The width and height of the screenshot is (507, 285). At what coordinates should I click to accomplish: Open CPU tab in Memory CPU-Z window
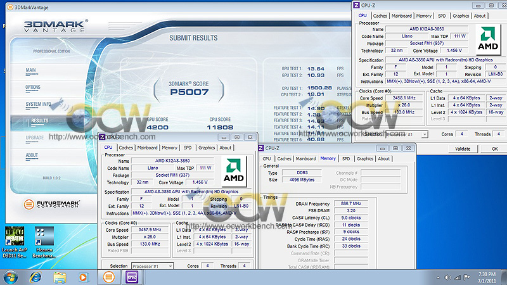coord(267,159)
